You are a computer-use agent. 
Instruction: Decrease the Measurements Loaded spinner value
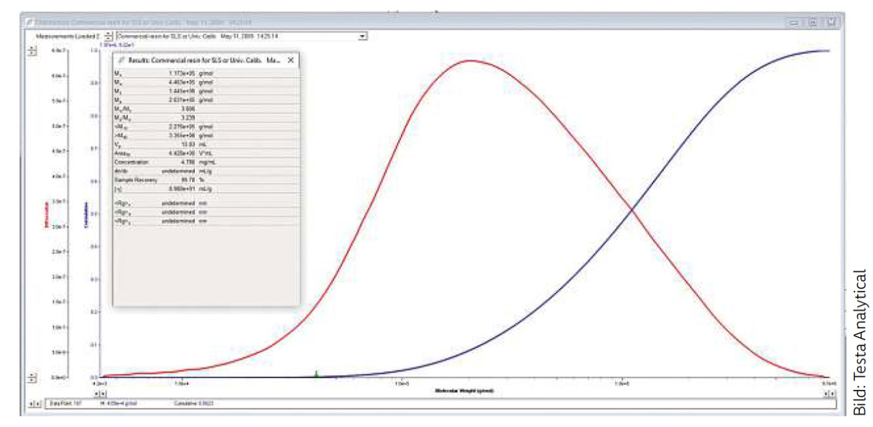[109, 38]
